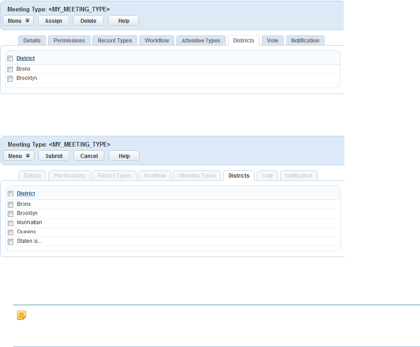This screenshot has height=347, width=420.
Task: Click the Queens row text
Action: pos(26,231)
